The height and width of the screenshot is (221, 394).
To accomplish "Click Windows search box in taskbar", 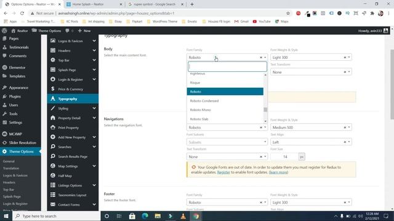I will (57, 216).
